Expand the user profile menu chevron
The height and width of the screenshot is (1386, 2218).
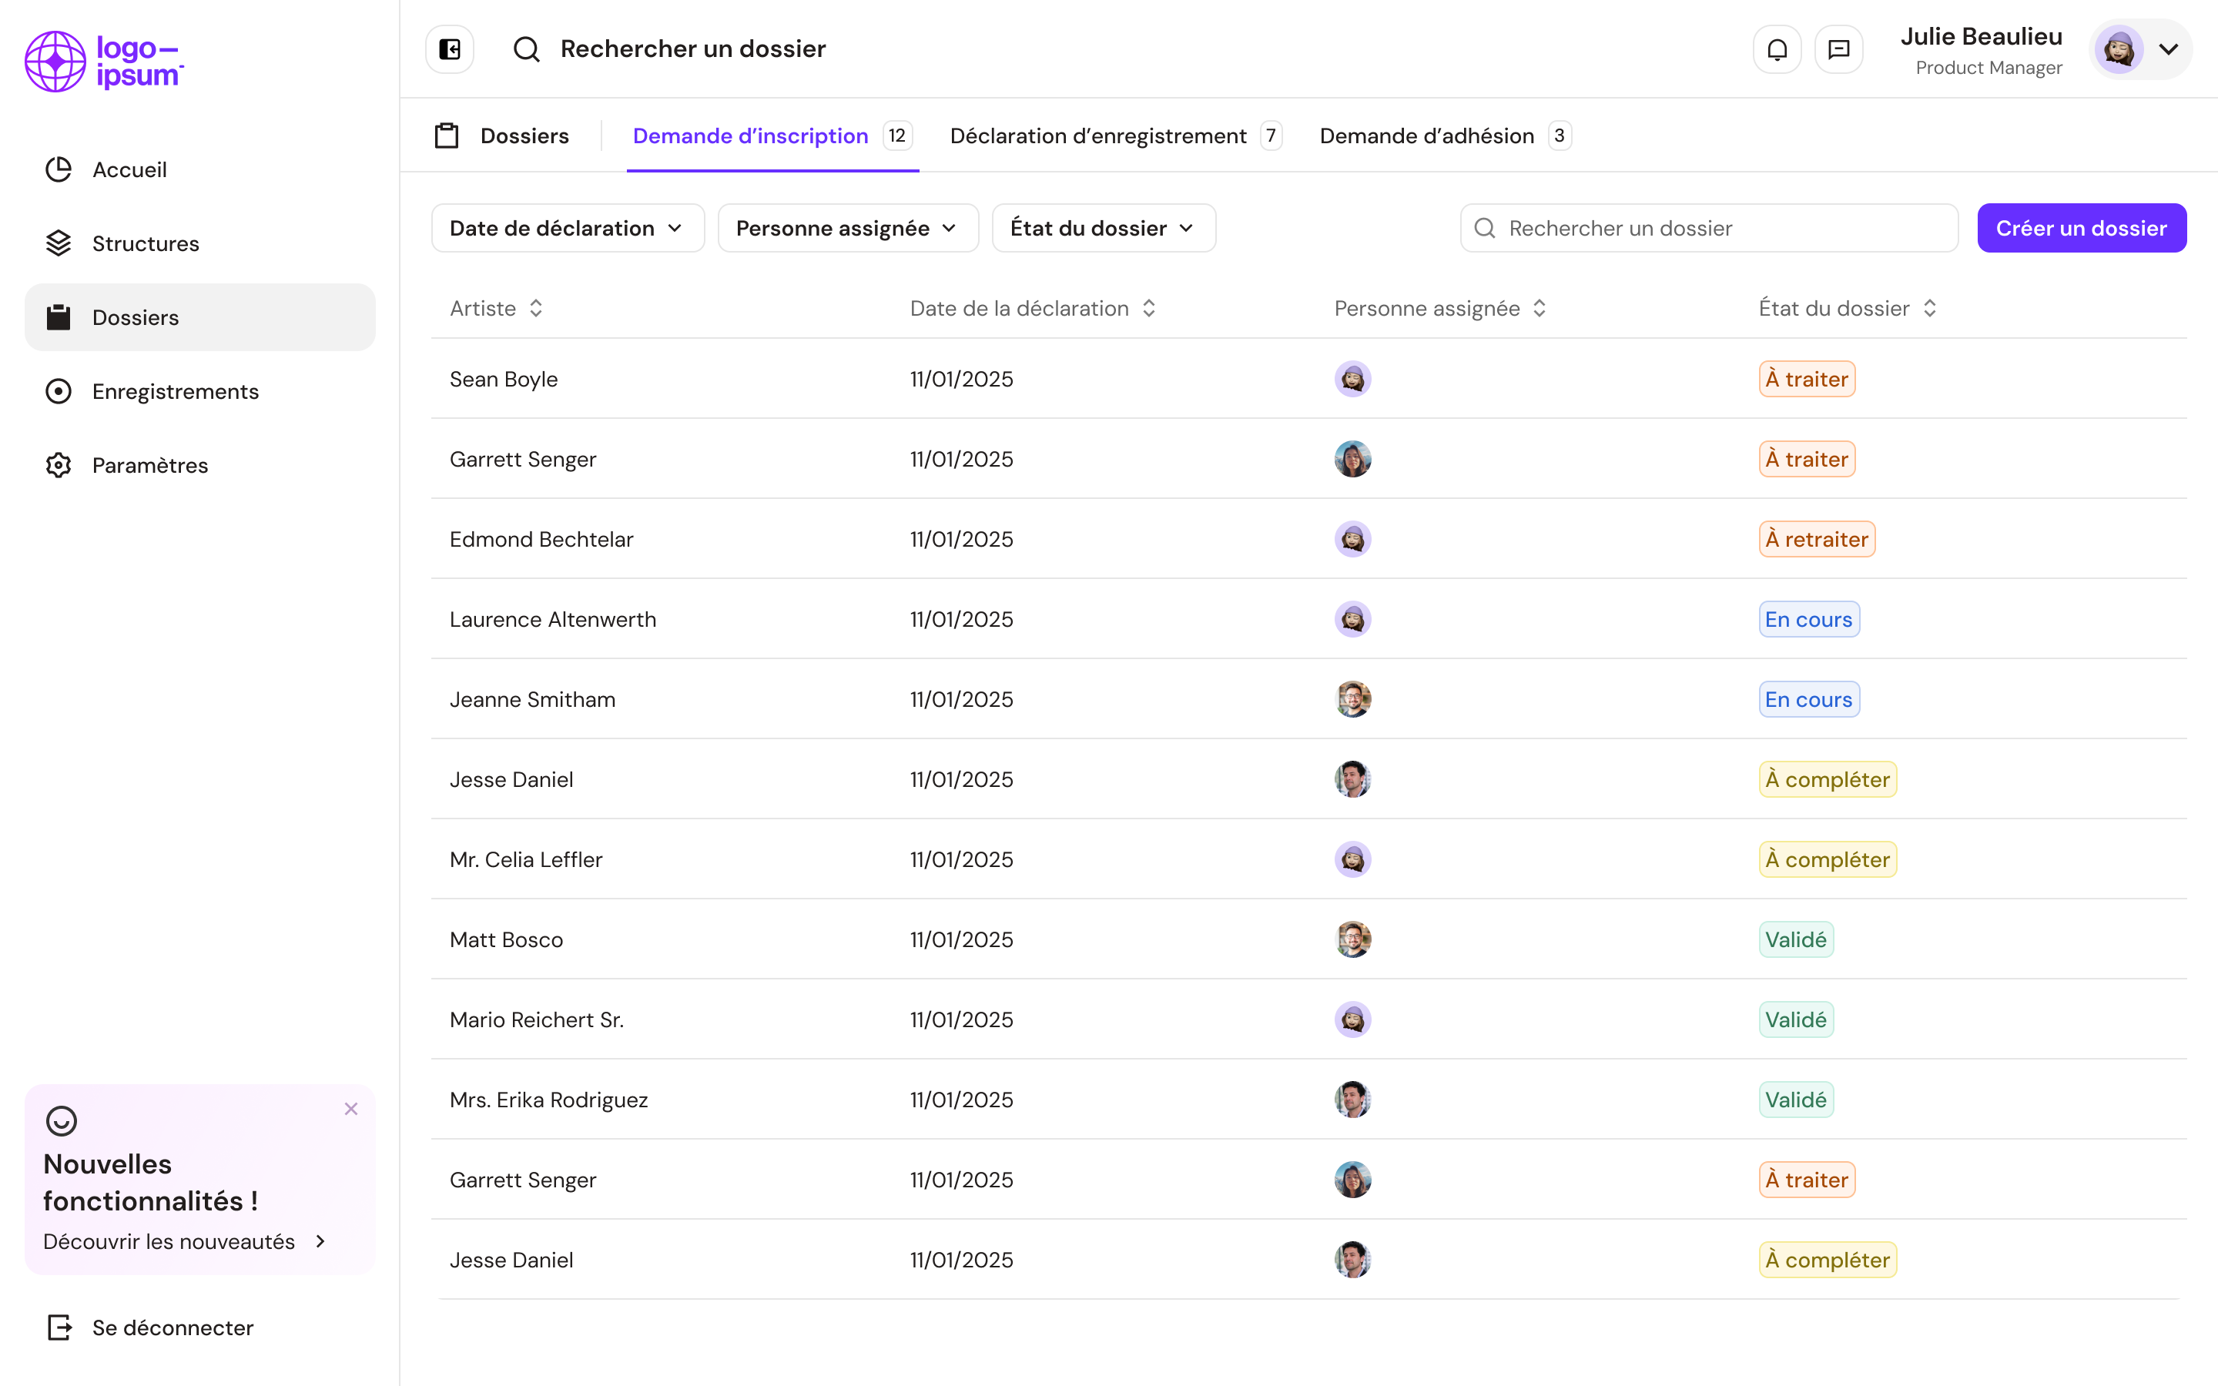coord(2168,49)
